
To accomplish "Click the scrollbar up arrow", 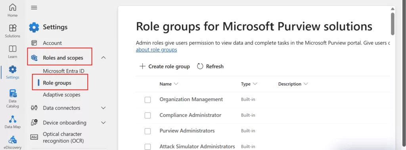I will click(x=393, y=9).
